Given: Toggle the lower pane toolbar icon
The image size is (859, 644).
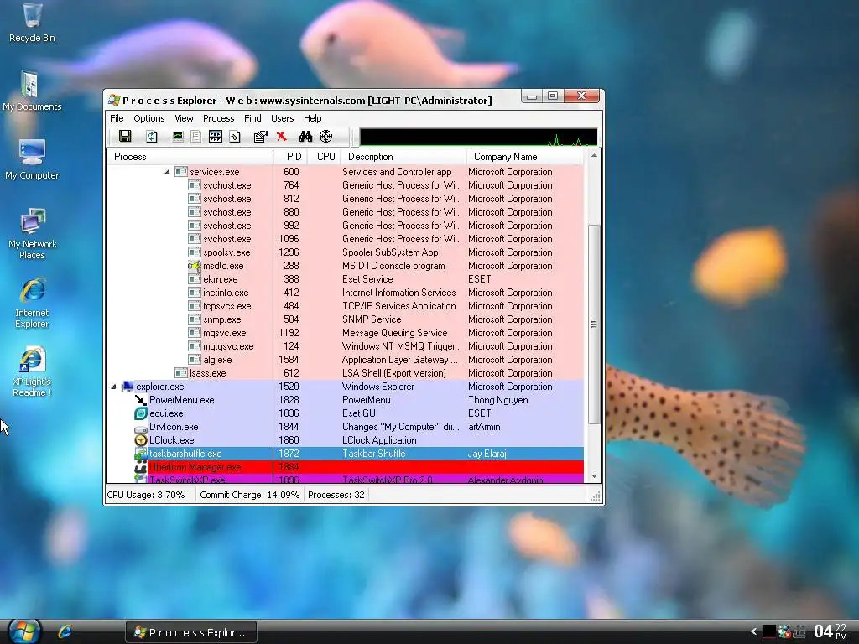Looking at the screenshot, I should [216, 137].
